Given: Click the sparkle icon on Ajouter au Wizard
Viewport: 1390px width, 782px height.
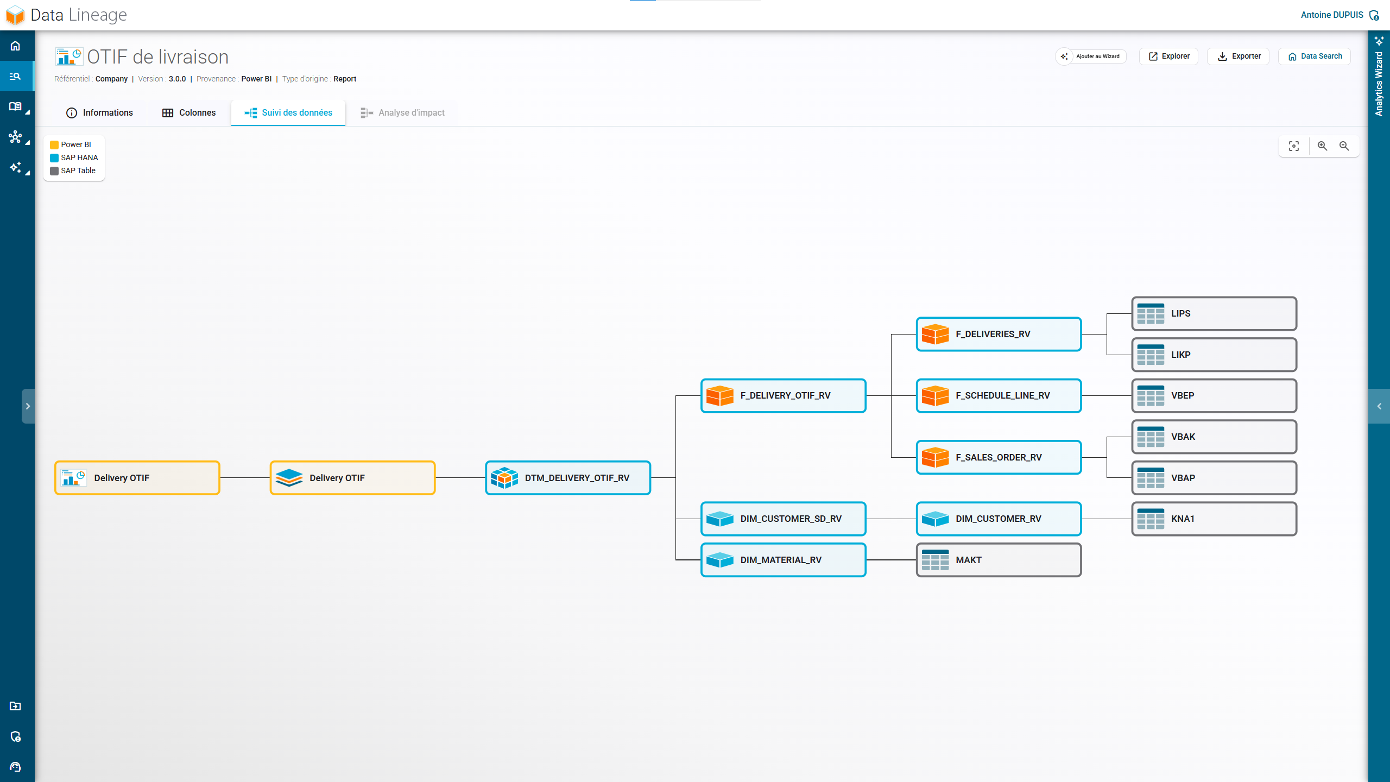Looking at the screenshot, I should click(1064, 56).
